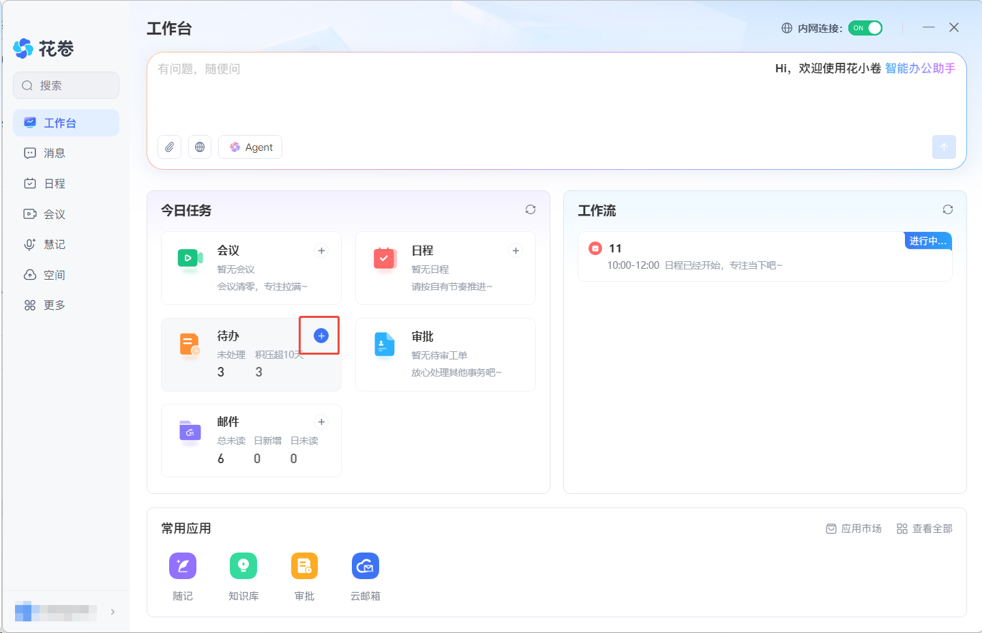
Task: Click the 积压超10天 count
Action: [x=259, y=372]
